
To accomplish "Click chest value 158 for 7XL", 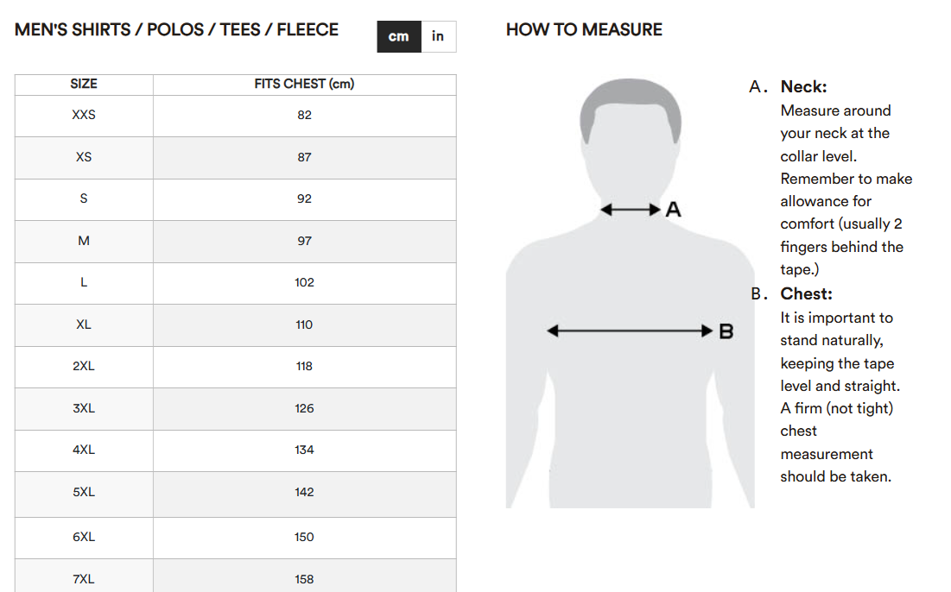I will click(x=304, y=579).
